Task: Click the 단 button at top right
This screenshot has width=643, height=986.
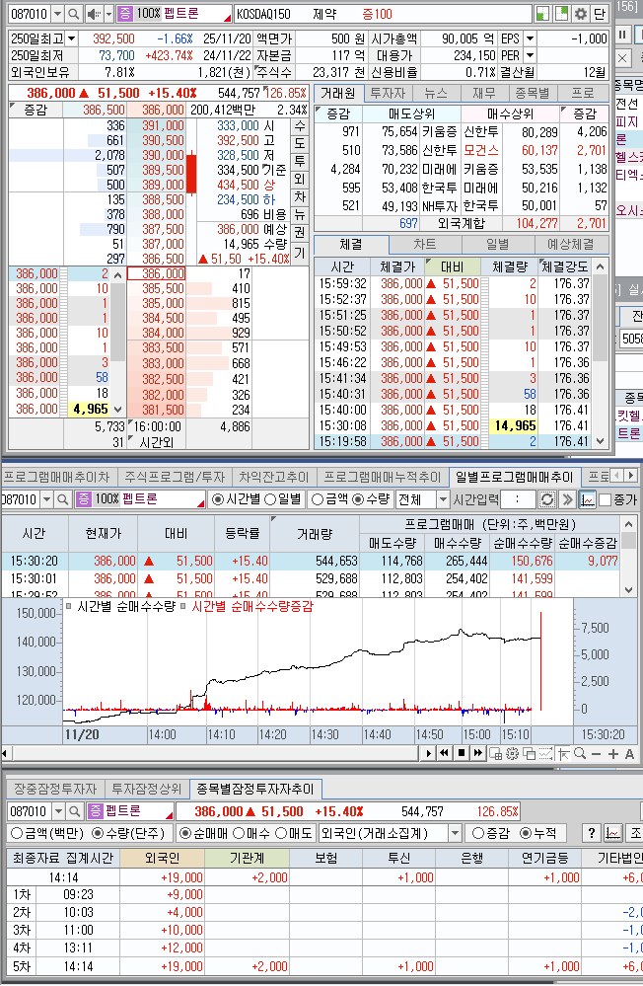Action: (x=599, y=14)
